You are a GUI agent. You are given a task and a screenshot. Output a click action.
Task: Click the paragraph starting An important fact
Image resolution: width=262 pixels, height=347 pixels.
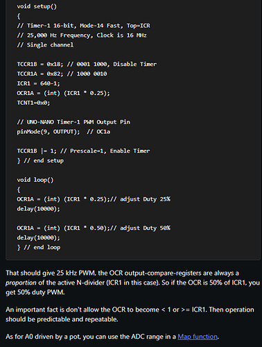130,314
